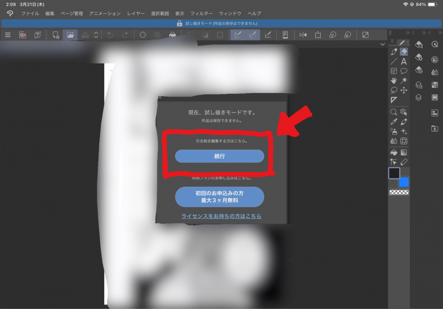Select the Blend droplets tool
443x309 pixels.
coord(394,141)
